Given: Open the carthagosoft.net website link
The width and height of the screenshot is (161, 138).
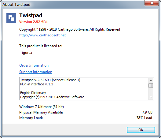Looking at the screenshot, I should (x=42, y=35).
